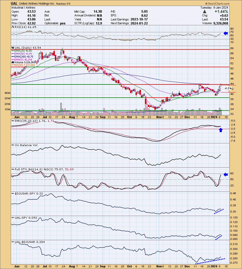
Task: Click the Open value 43.53
Action: [x=31, y=12]
